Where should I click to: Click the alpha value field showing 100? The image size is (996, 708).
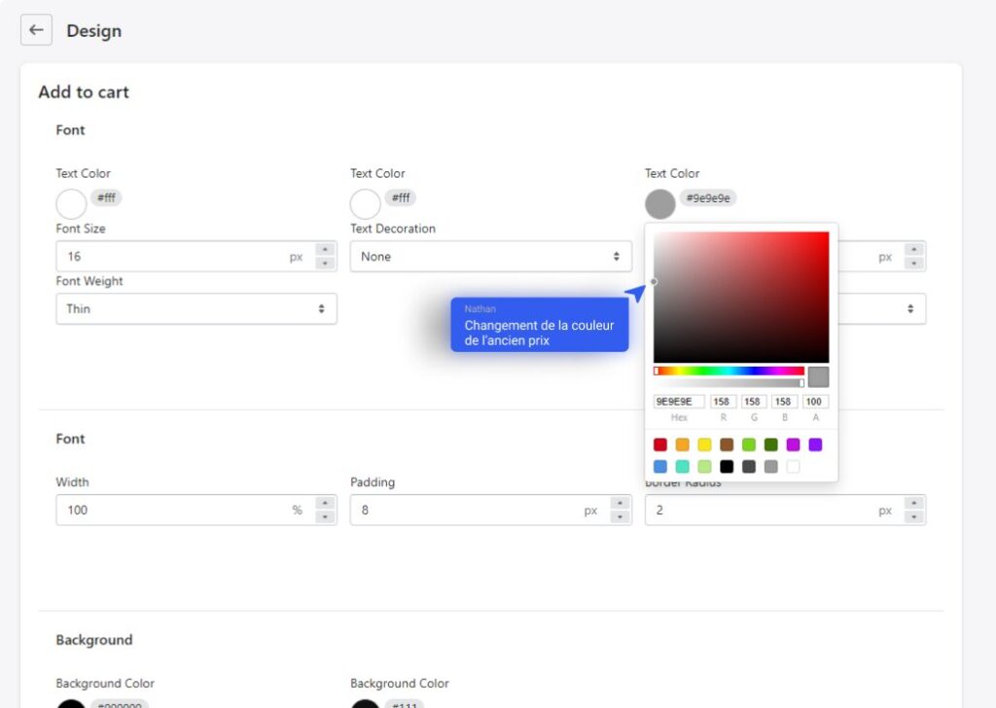pyautogui.click(x=815, y=402)
